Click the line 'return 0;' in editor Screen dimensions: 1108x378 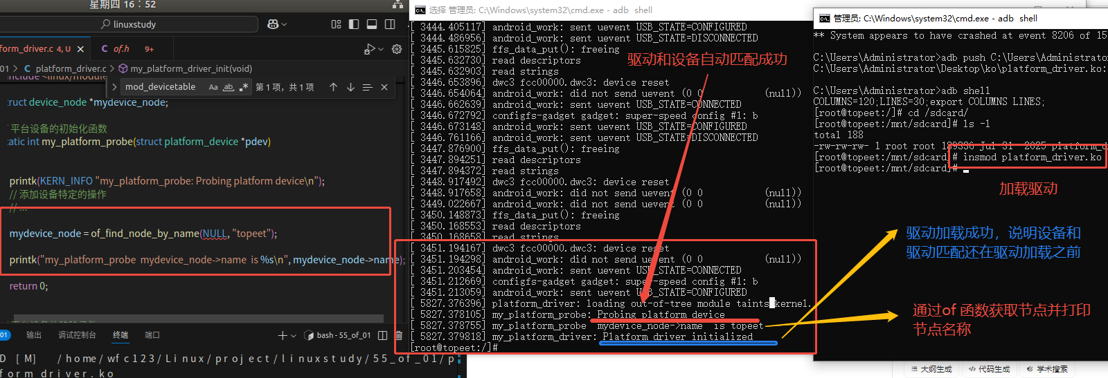click(x=29, y=286)
